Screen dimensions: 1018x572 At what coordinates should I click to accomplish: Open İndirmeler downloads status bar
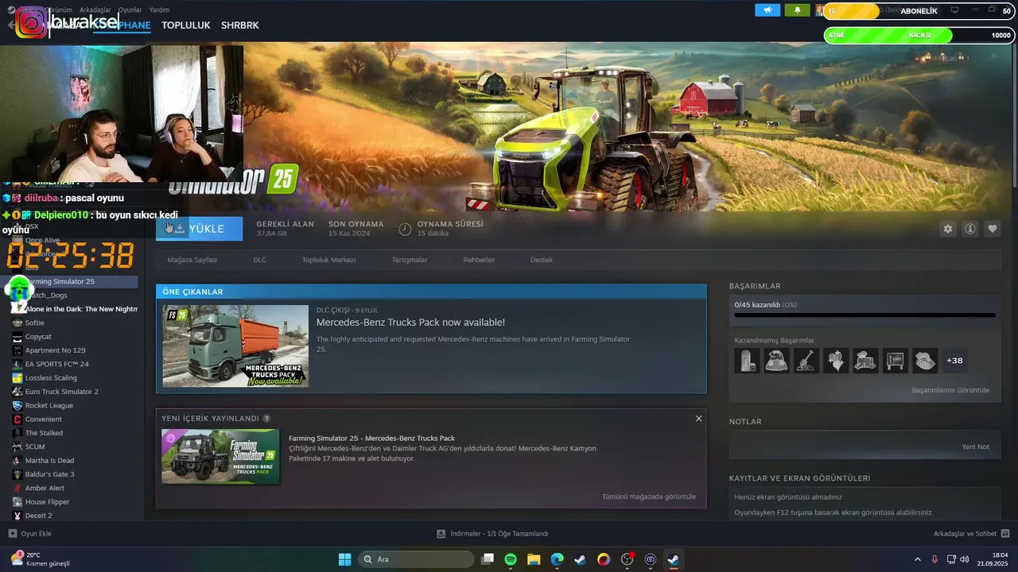coord(493,534)
